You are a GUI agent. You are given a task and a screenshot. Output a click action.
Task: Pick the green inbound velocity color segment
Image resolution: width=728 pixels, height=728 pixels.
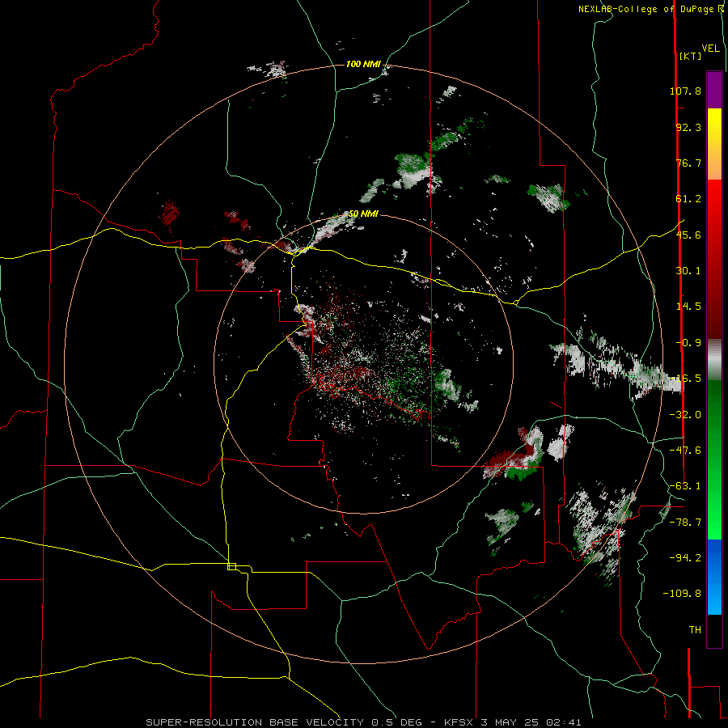coord(714,459)
